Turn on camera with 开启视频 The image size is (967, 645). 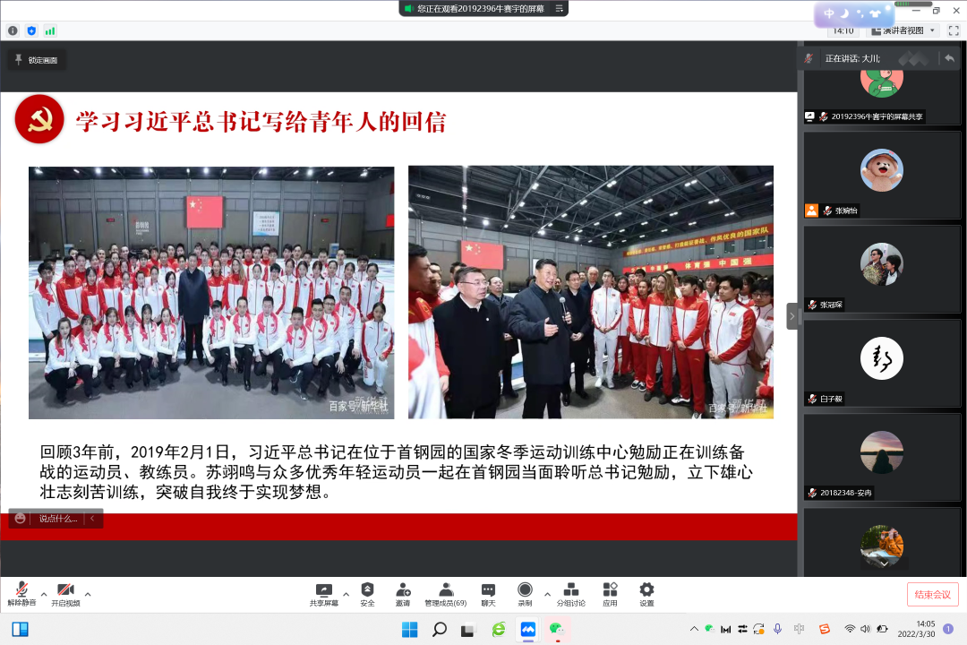point(65,595)
